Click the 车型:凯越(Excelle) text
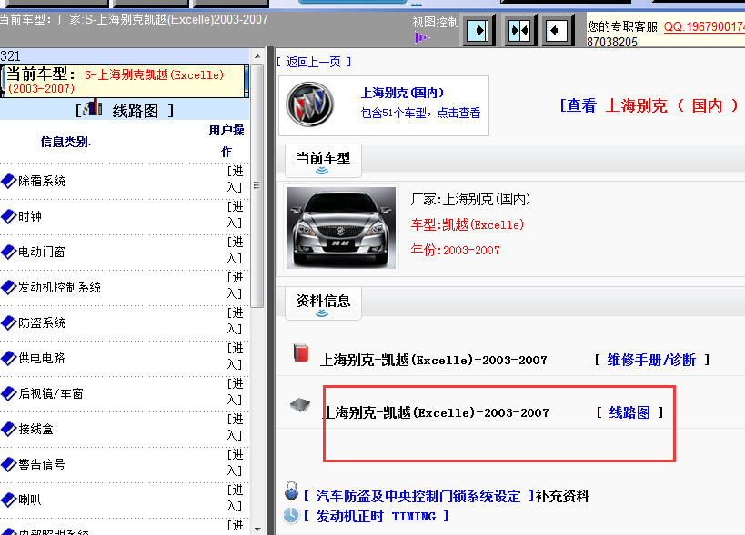745x535 pixels. coord(467,224)
